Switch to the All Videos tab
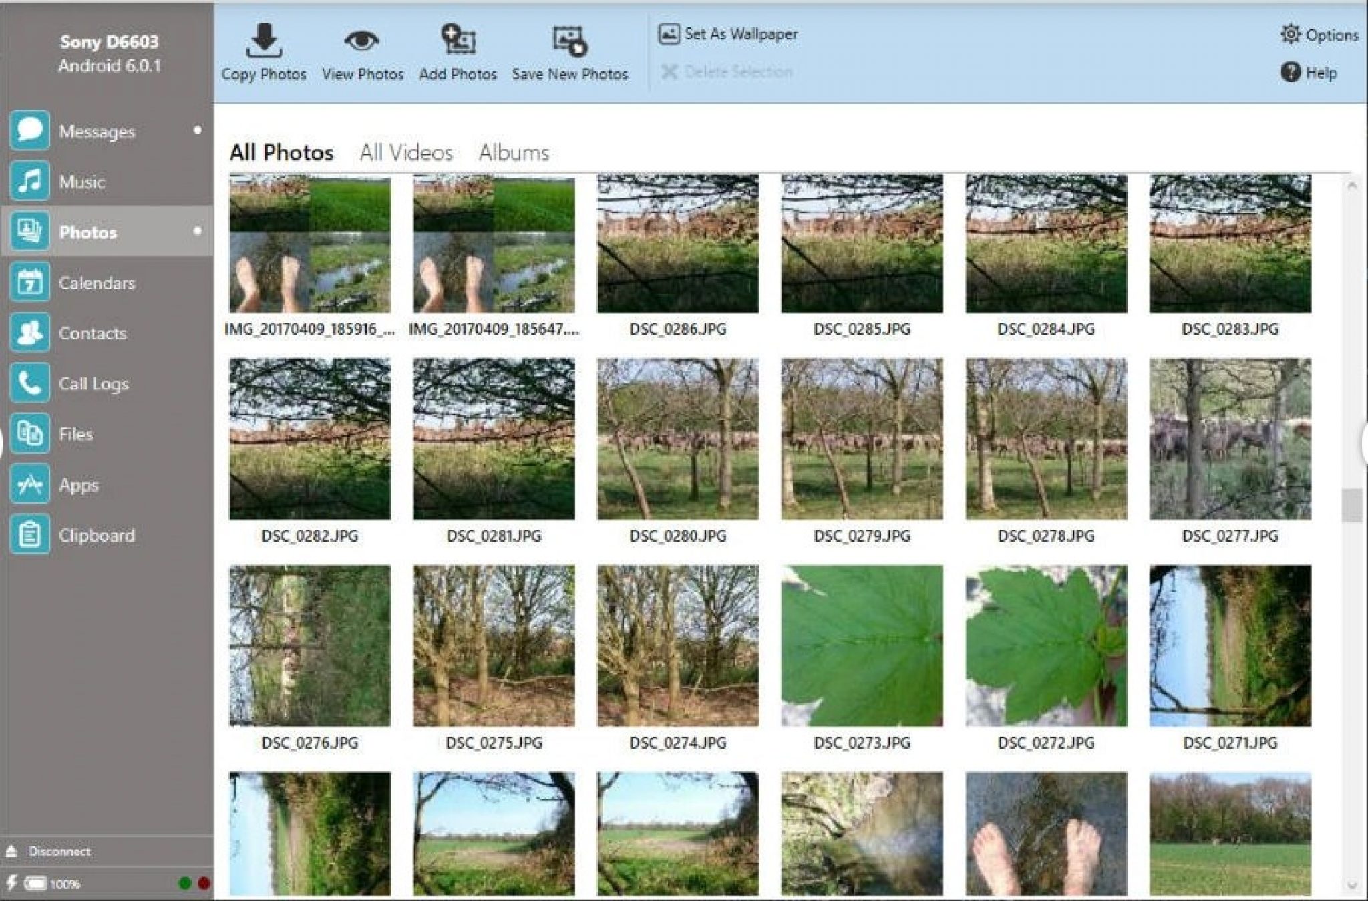Screen dimensions: 1368x901 406,152
